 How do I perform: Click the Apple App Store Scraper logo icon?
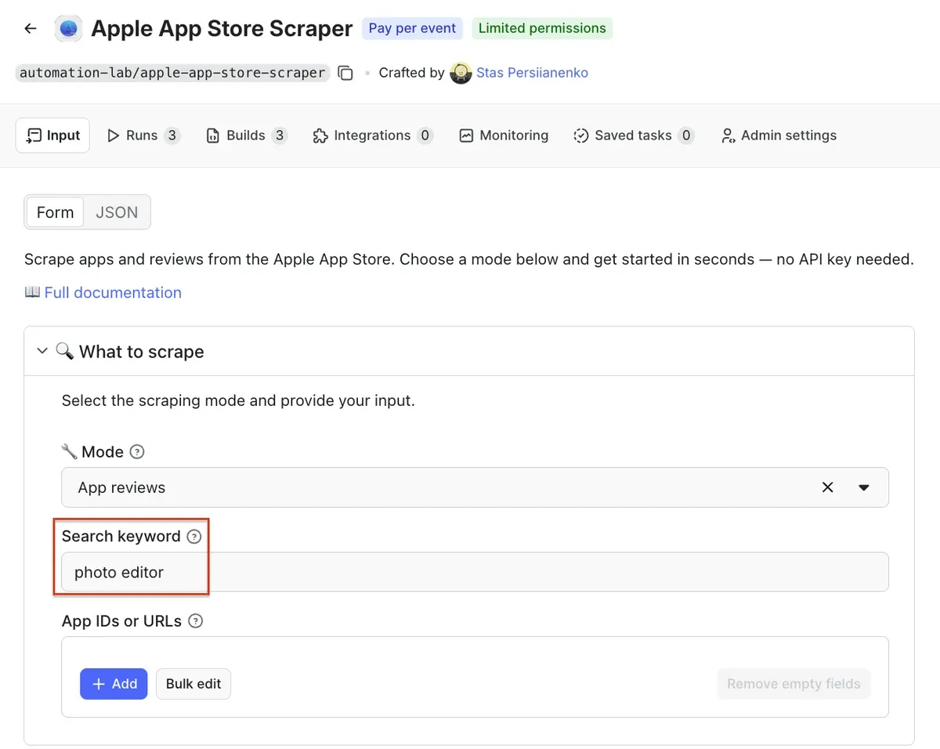point(68,28)
